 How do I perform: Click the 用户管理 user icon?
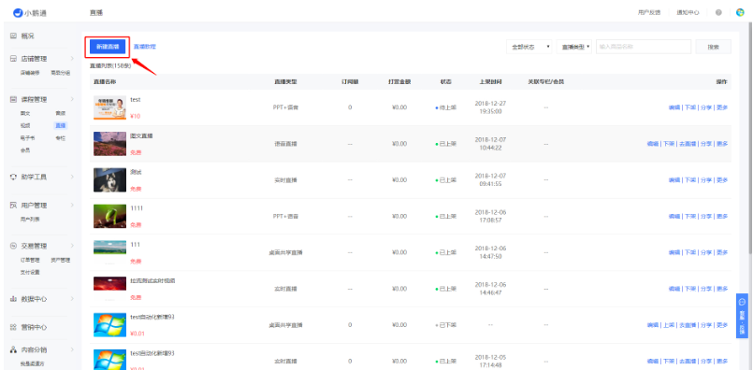13,206
